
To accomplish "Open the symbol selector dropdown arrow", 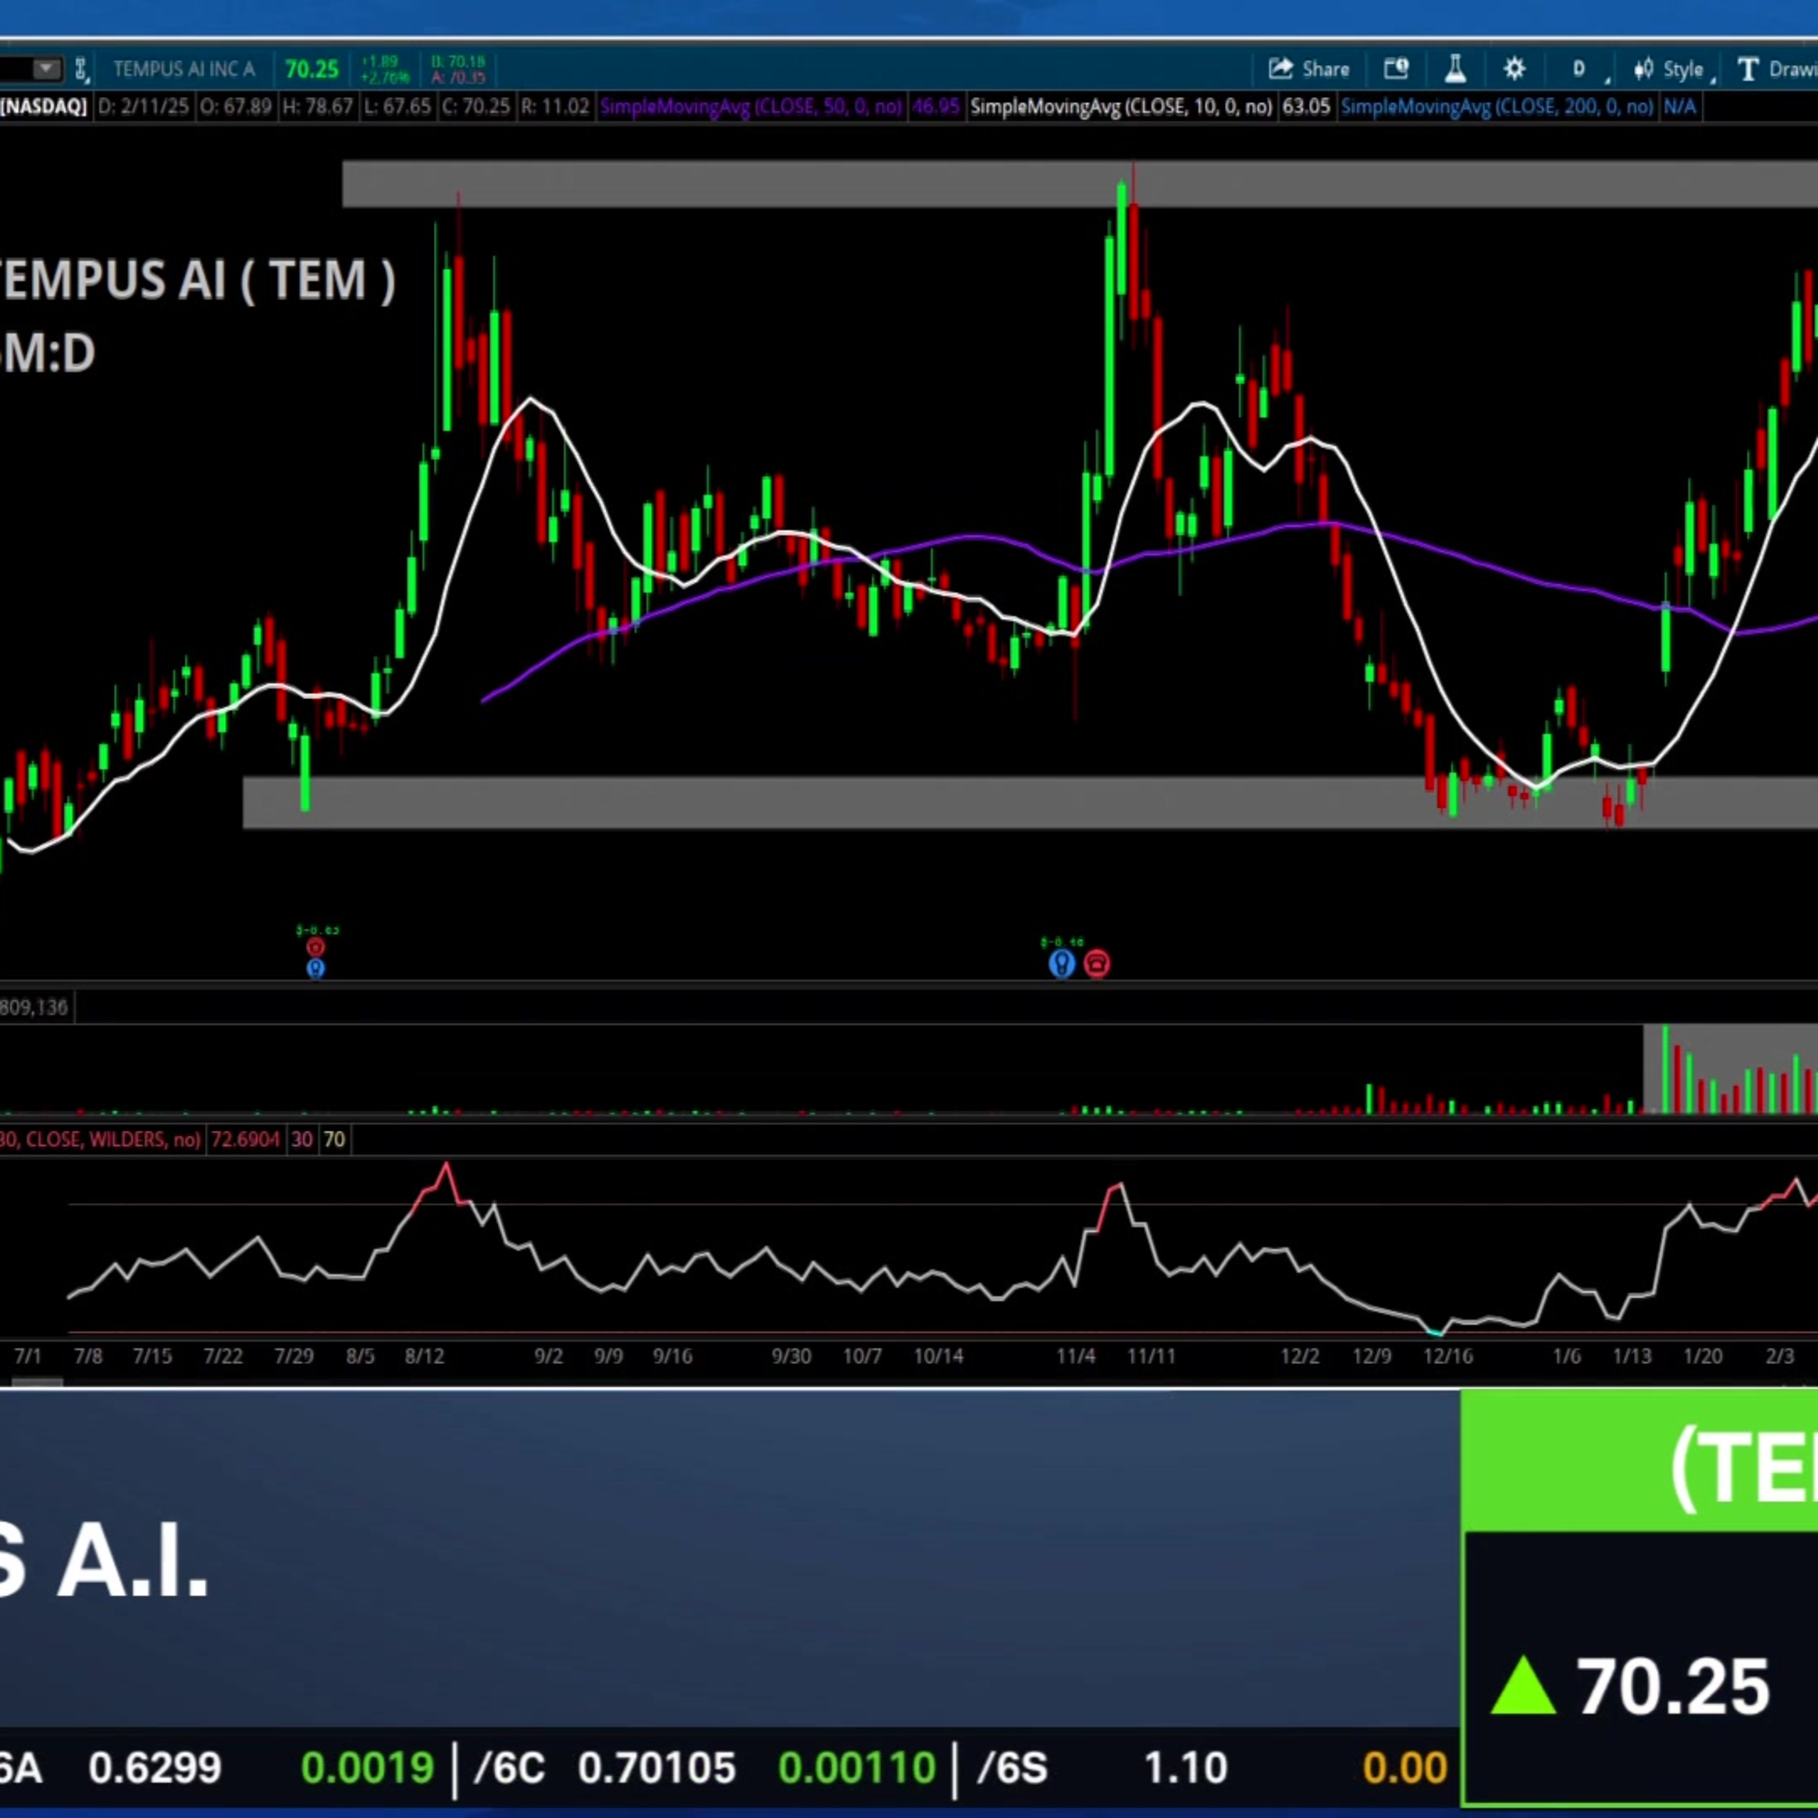I will click(45, 68).
